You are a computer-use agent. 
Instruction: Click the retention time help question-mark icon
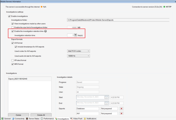pos(45,31)
